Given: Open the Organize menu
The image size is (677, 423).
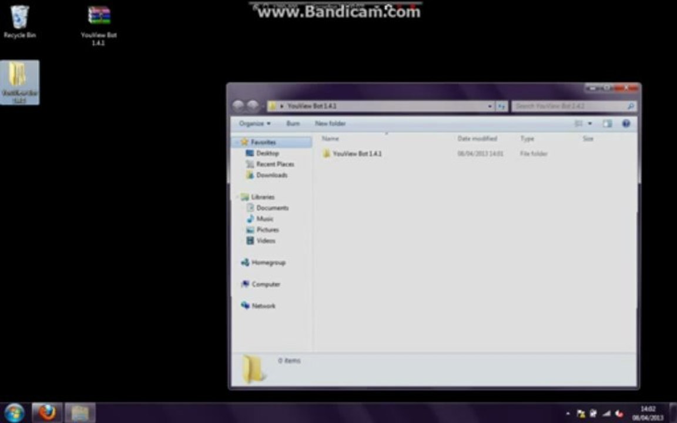Looking at the screenshot, I should pos(254,123).
